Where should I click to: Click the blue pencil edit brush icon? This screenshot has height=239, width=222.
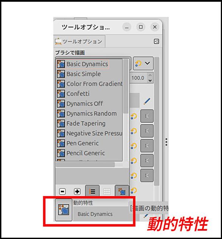(x=147, y=102)
